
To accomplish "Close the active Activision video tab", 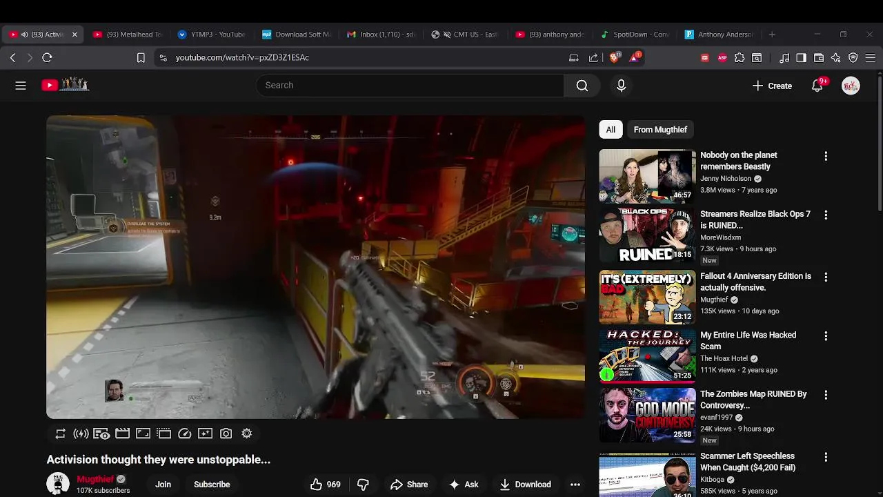I will pos(75,35).
